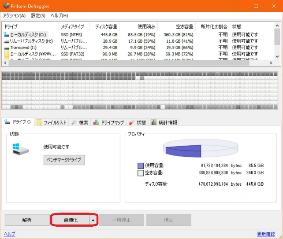Sort by the 空き容量 column header
The width and height of the screenshot is (283, 239).
click(x=177, y=27)
